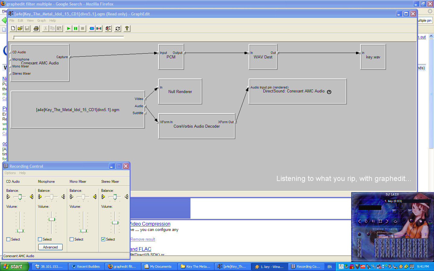The height and width of the screenshot is (271, 434).
Task: Click the Stereo Mixer volume slider handle
Action: (x=115, y=223)
